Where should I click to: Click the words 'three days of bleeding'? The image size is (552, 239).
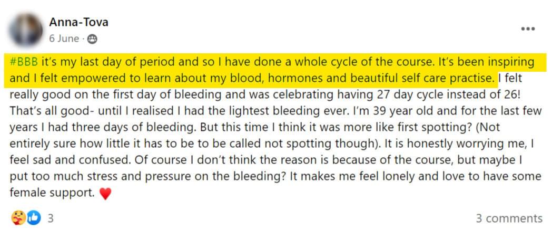[x=134, y=127]
